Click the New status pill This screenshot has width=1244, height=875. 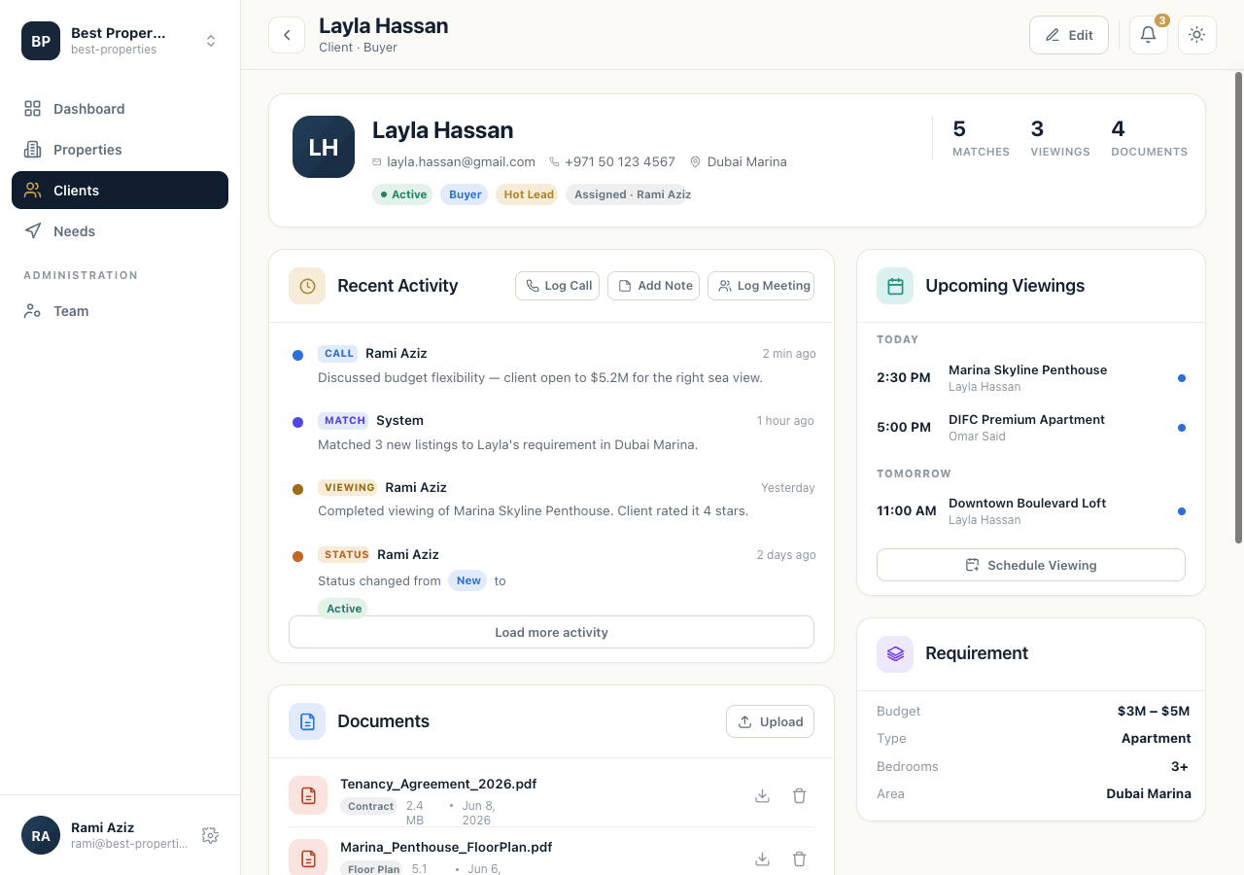(x=468, y=580)
